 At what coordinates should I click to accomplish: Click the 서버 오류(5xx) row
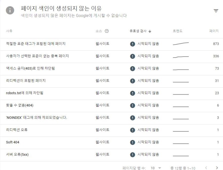coord(17,155)
